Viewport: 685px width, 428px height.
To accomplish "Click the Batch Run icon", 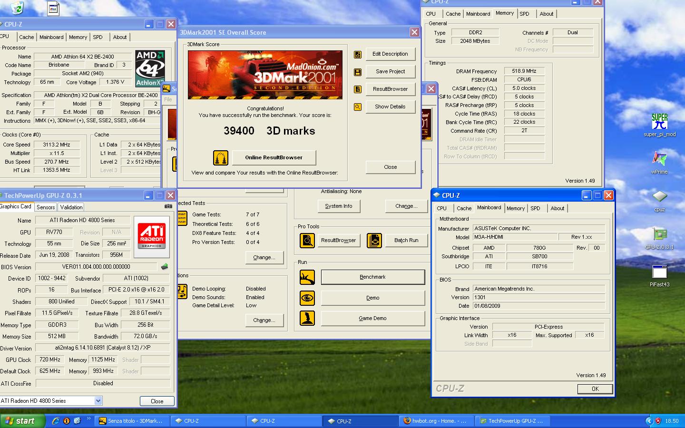I will tap(374, 240).
